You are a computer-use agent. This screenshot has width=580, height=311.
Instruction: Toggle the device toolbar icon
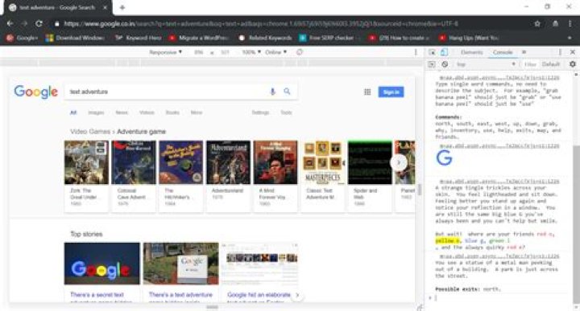pos(444,52)
